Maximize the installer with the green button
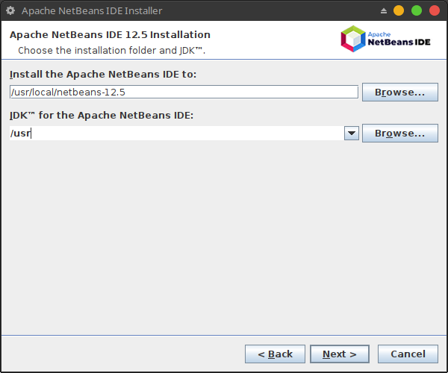 click(x=417, y=11)
